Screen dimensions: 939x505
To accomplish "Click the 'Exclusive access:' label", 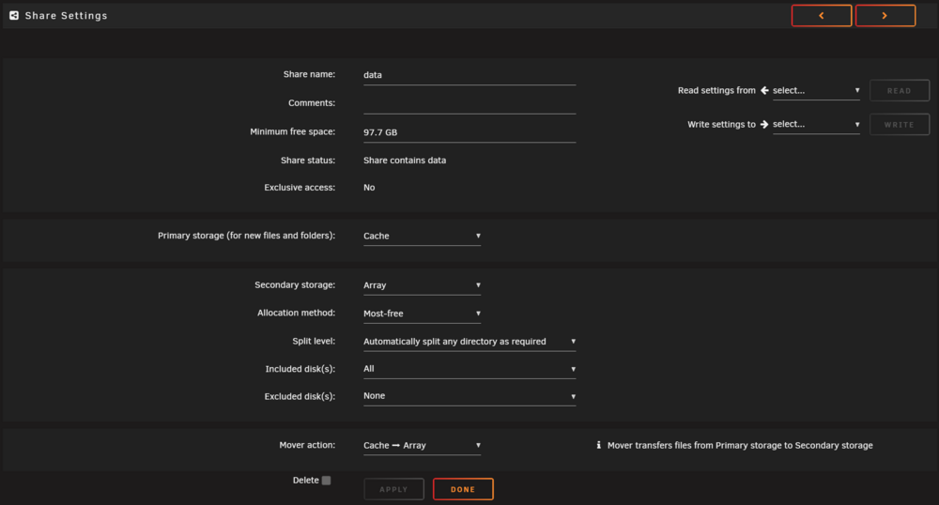I will point(300,188).
